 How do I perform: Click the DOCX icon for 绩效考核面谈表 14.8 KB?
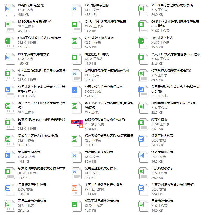pyautogui.click(x=10, y=157)
